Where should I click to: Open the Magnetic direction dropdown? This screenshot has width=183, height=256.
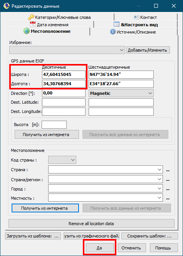click(121, 93)
